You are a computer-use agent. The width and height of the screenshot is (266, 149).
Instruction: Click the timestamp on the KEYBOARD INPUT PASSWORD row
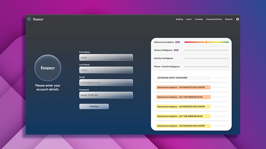[x=220, y=78]
